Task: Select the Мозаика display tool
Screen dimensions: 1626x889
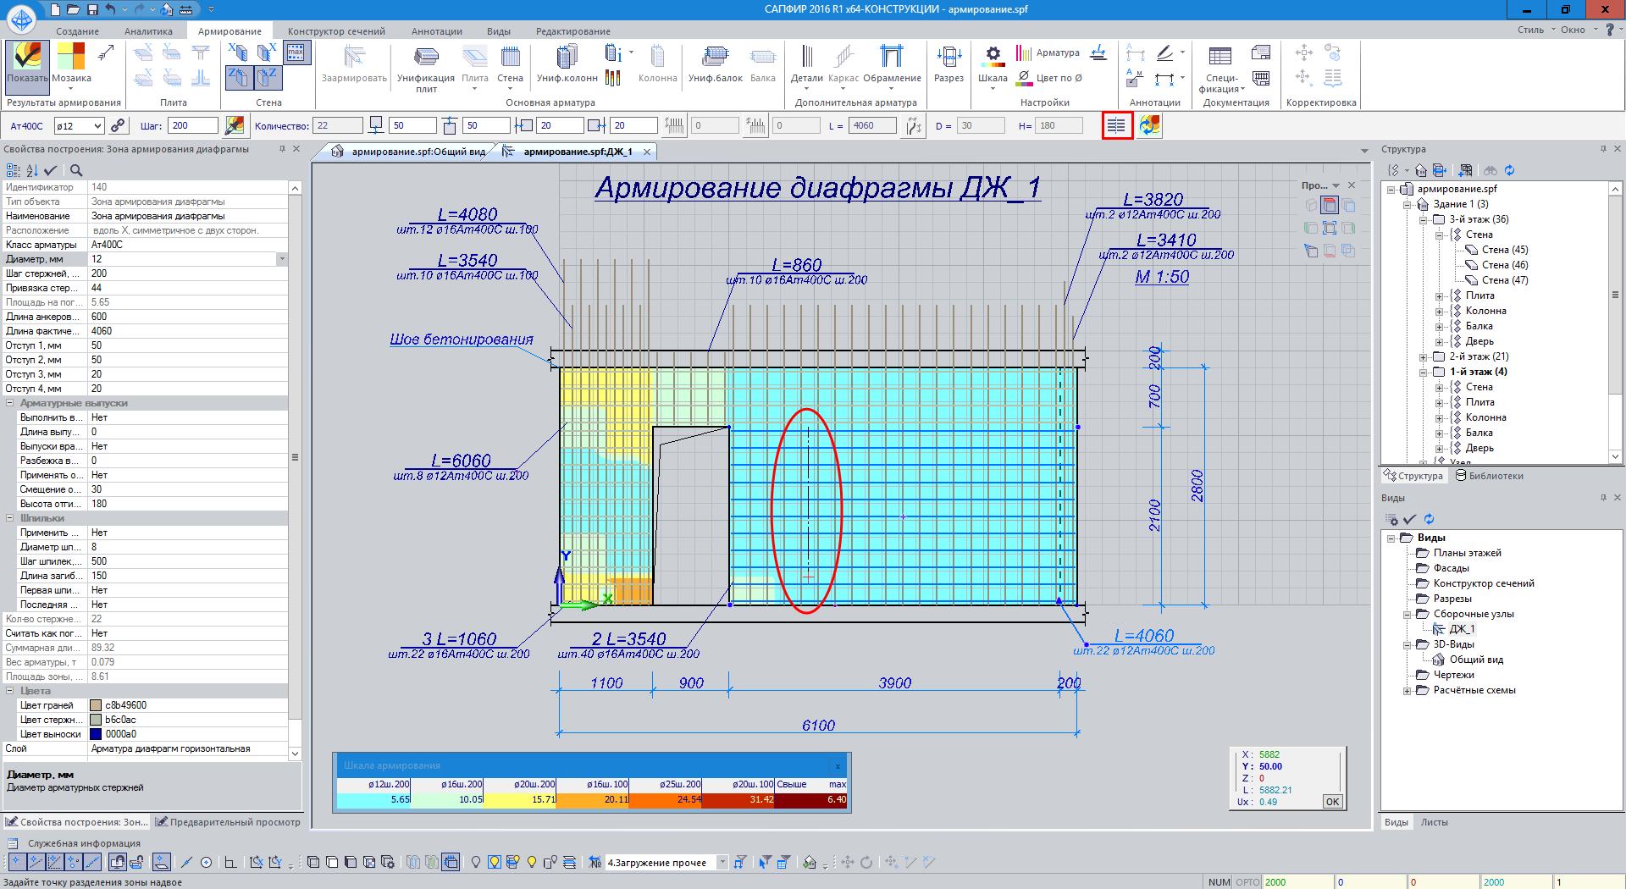Action: point(71,63)
